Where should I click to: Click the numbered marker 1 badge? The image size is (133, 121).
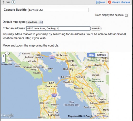pyautogui.click(x=7, y=54)
